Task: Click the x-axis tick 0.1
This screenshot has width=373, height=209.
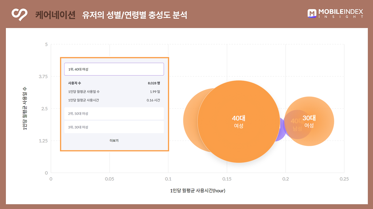Action: (x=168, y=179)
